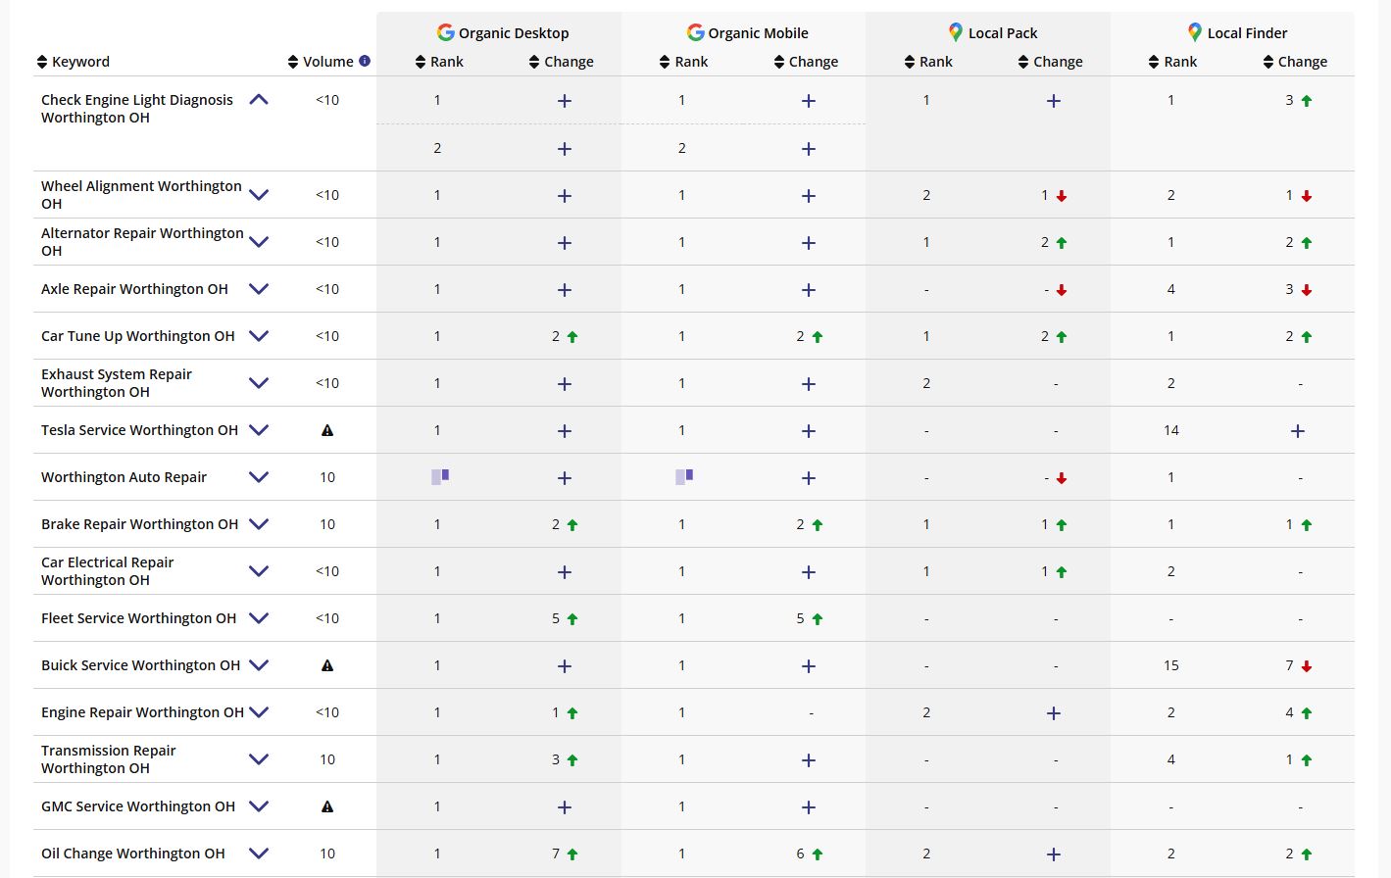This screenshot has width=1391, height=878.
Task: Click the Keyword column header label
Action: 80,62
